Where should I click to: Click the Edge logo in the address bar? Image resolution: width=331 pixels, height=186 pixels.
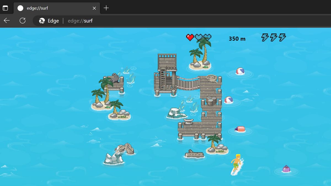point(42,21)
